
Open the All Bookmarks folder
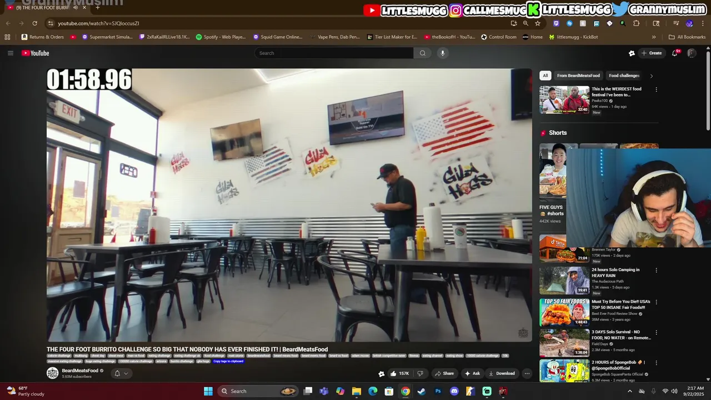687,37
